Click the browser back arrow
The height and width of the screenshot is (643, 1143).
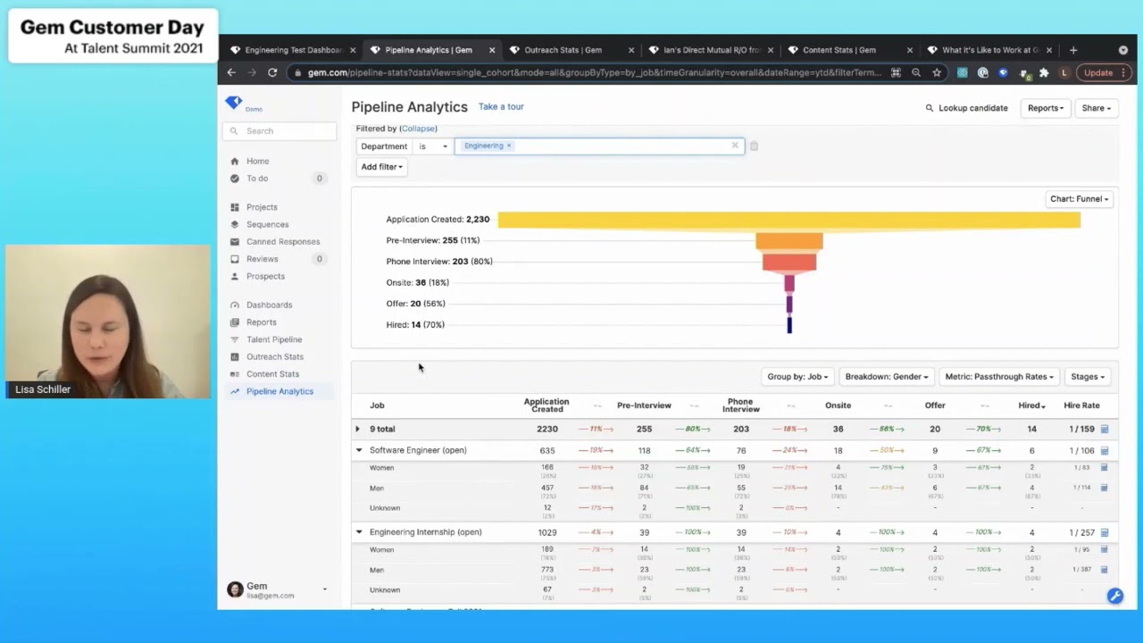(231, 73)
